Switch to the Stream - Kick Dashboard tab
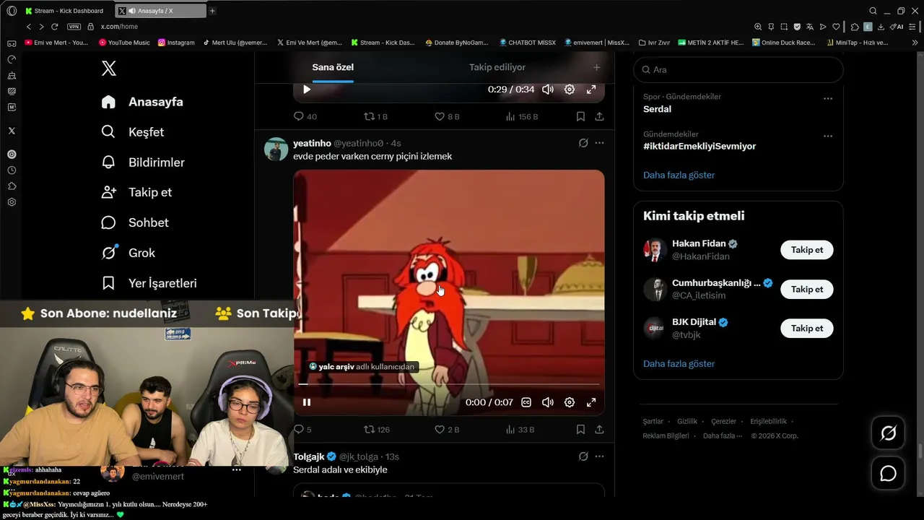This screenshot has width=924, height=520. 64,11
